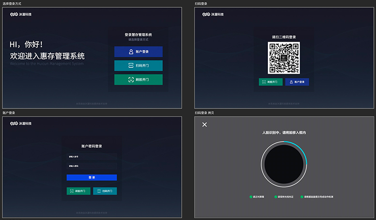Select 刷脸开门 below the QR code

[x=270, y=82]
